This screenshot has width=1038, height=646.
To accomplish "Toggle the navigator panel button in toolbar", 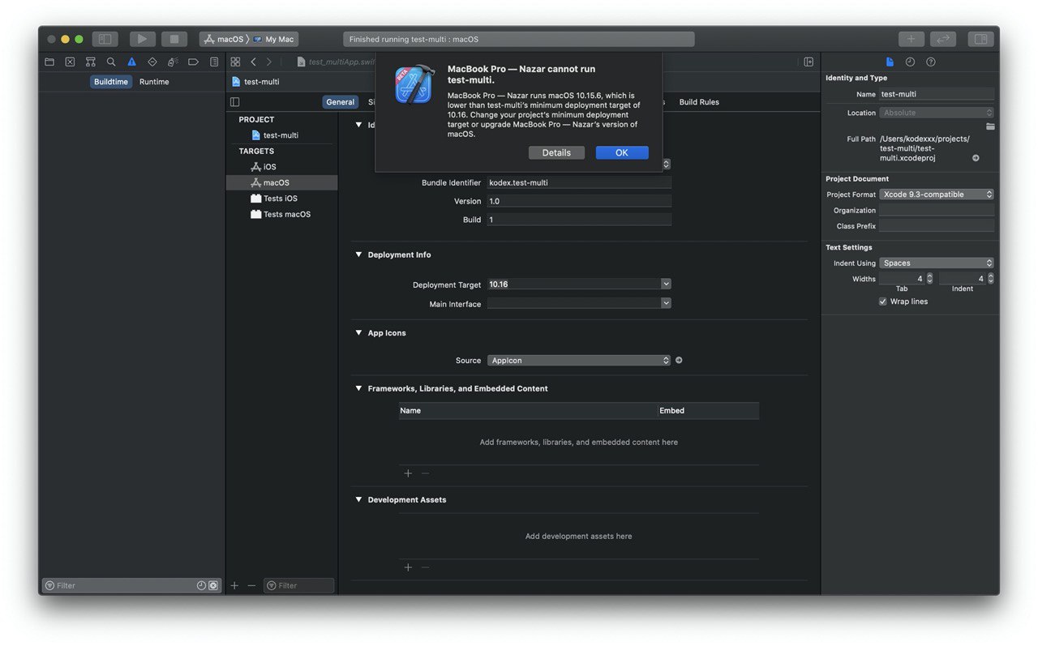I will (105, 39).
